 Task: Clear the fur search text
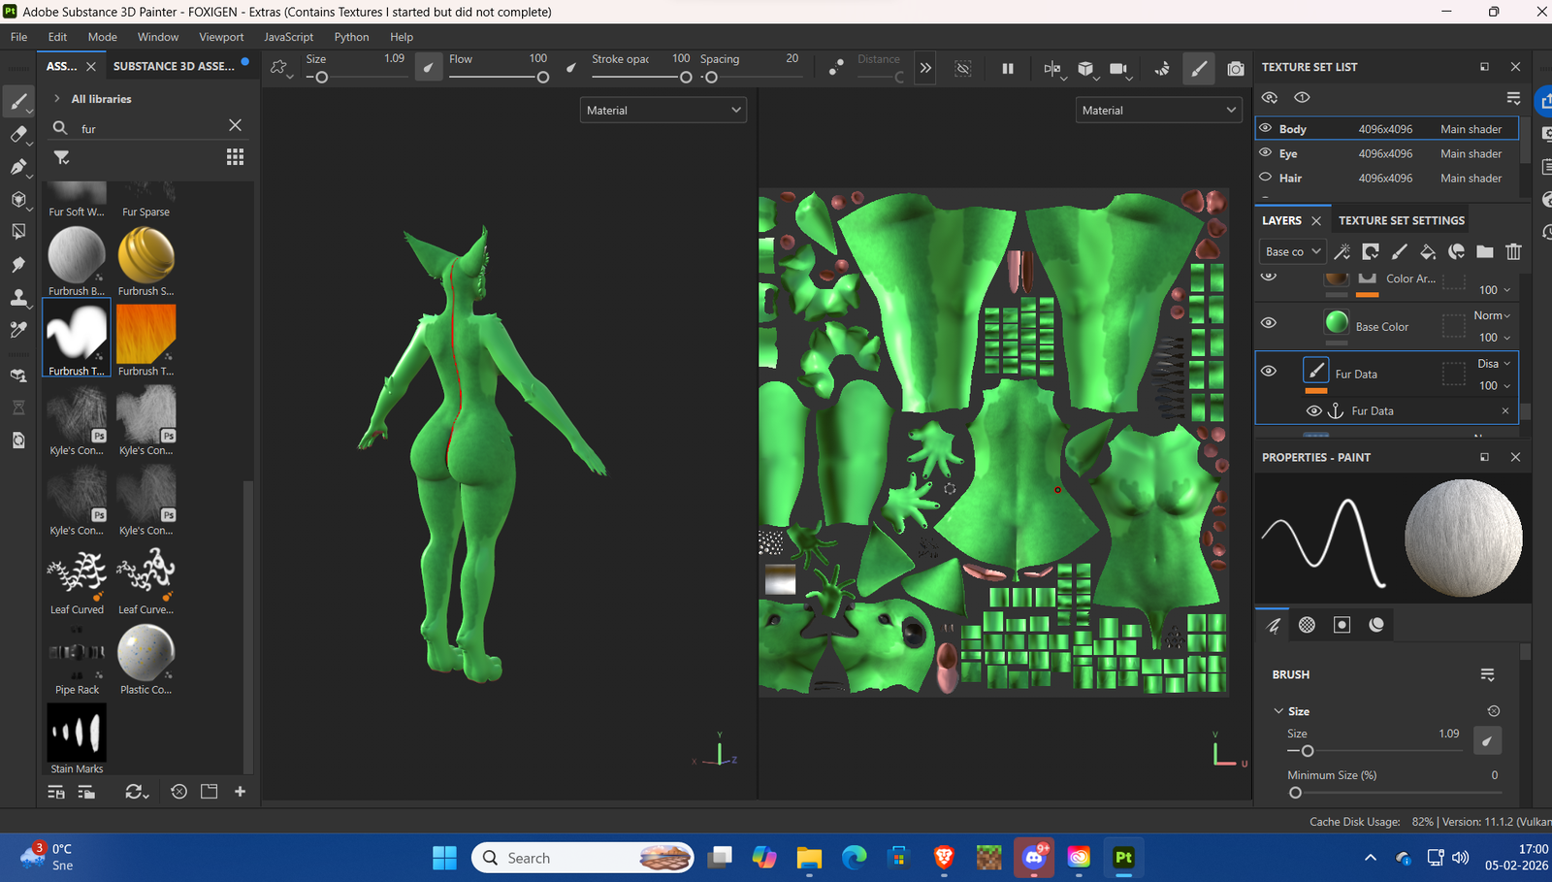coord(235,125)
